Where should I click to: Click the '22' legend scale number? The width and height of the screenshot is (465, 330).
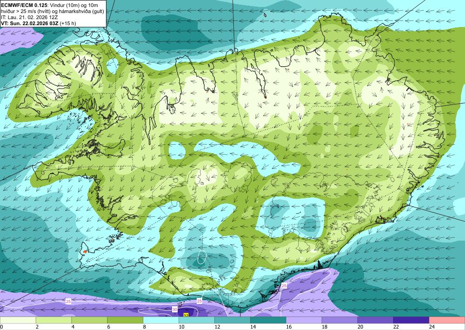(x=396, y=327)
